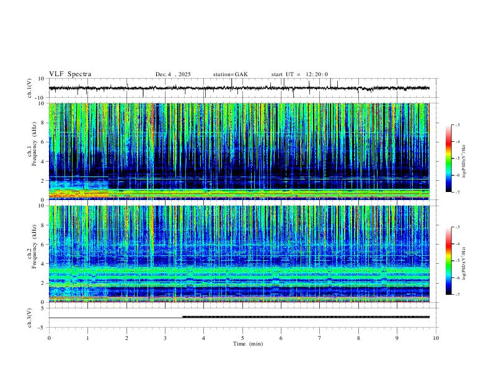Click the "5" tick on the time axis
The height and width of the screenshot is (379, 491).
click(242, 338)
